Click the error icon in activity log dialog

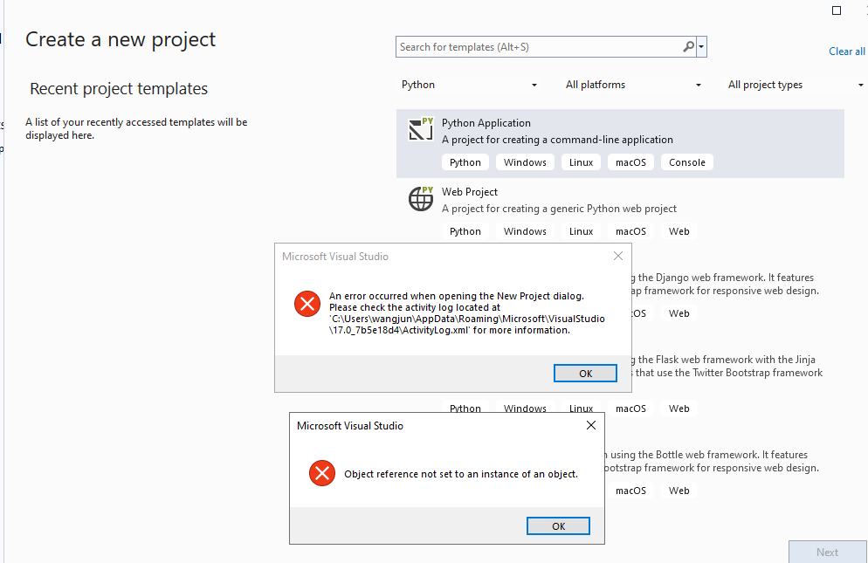point(307,304)
